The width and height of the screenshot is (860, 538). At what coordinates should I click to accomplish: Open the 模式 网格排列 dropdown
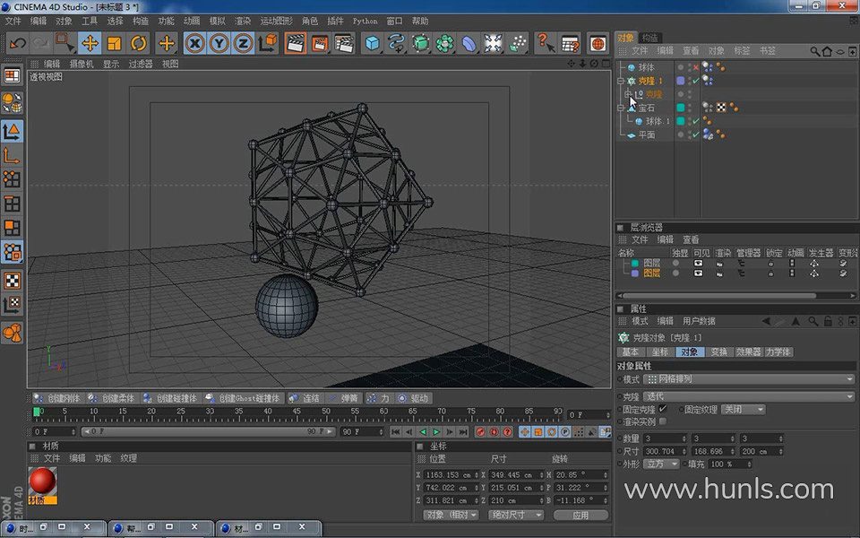point(749,379)
